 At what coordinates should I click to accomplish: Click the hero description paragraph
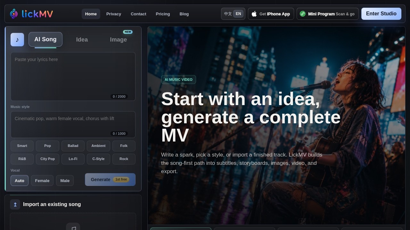pyautogui.click(x=242, y=163)
